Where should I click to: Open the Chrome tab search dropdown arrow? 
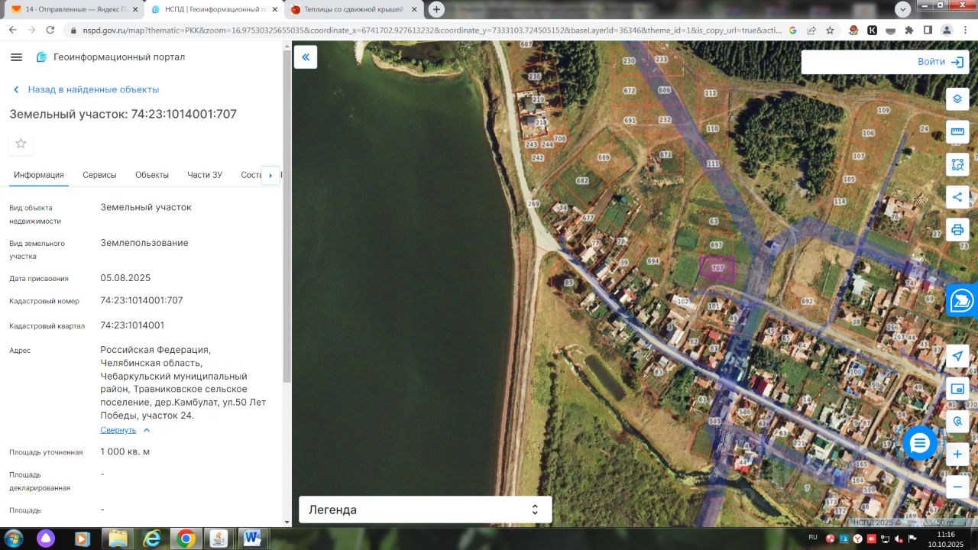pyautogui.click(x=902, y=9)
